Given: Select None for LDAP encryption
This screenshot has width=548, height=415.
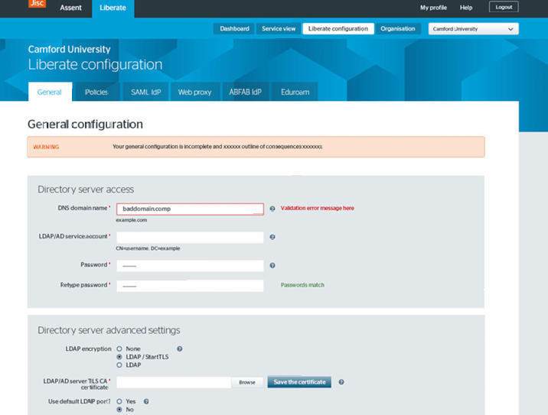Looking at the screenshot, I should [119, 349].
